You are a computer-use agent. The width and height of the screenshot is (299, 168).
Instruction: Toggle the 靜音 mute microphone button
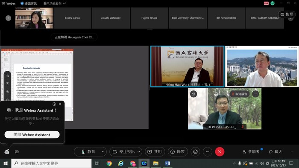pos(88,152)
